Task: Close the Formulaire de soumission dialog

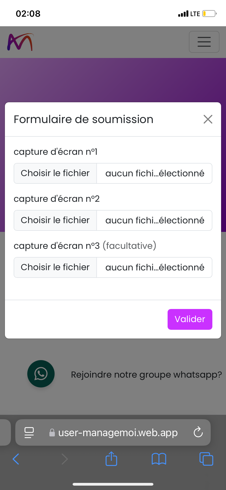Action: pyautogui.click(x=208, y=119)
